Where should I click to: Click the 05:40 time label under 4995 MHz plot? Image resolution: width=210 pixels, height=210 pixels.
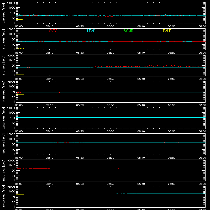click(x=141, y=158)
